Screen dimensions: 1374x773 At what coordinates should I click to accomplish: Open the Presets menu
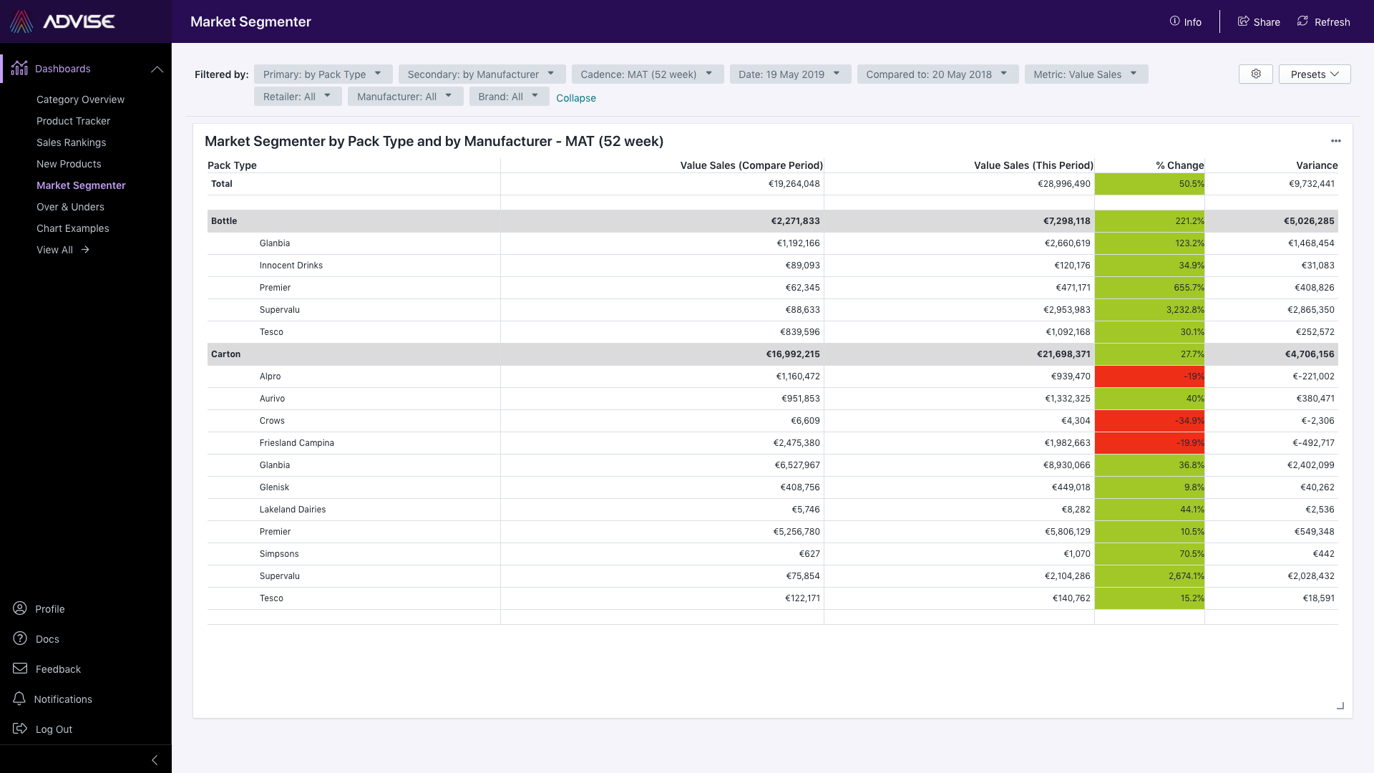pyautogui.click(x=1315, y=74)
